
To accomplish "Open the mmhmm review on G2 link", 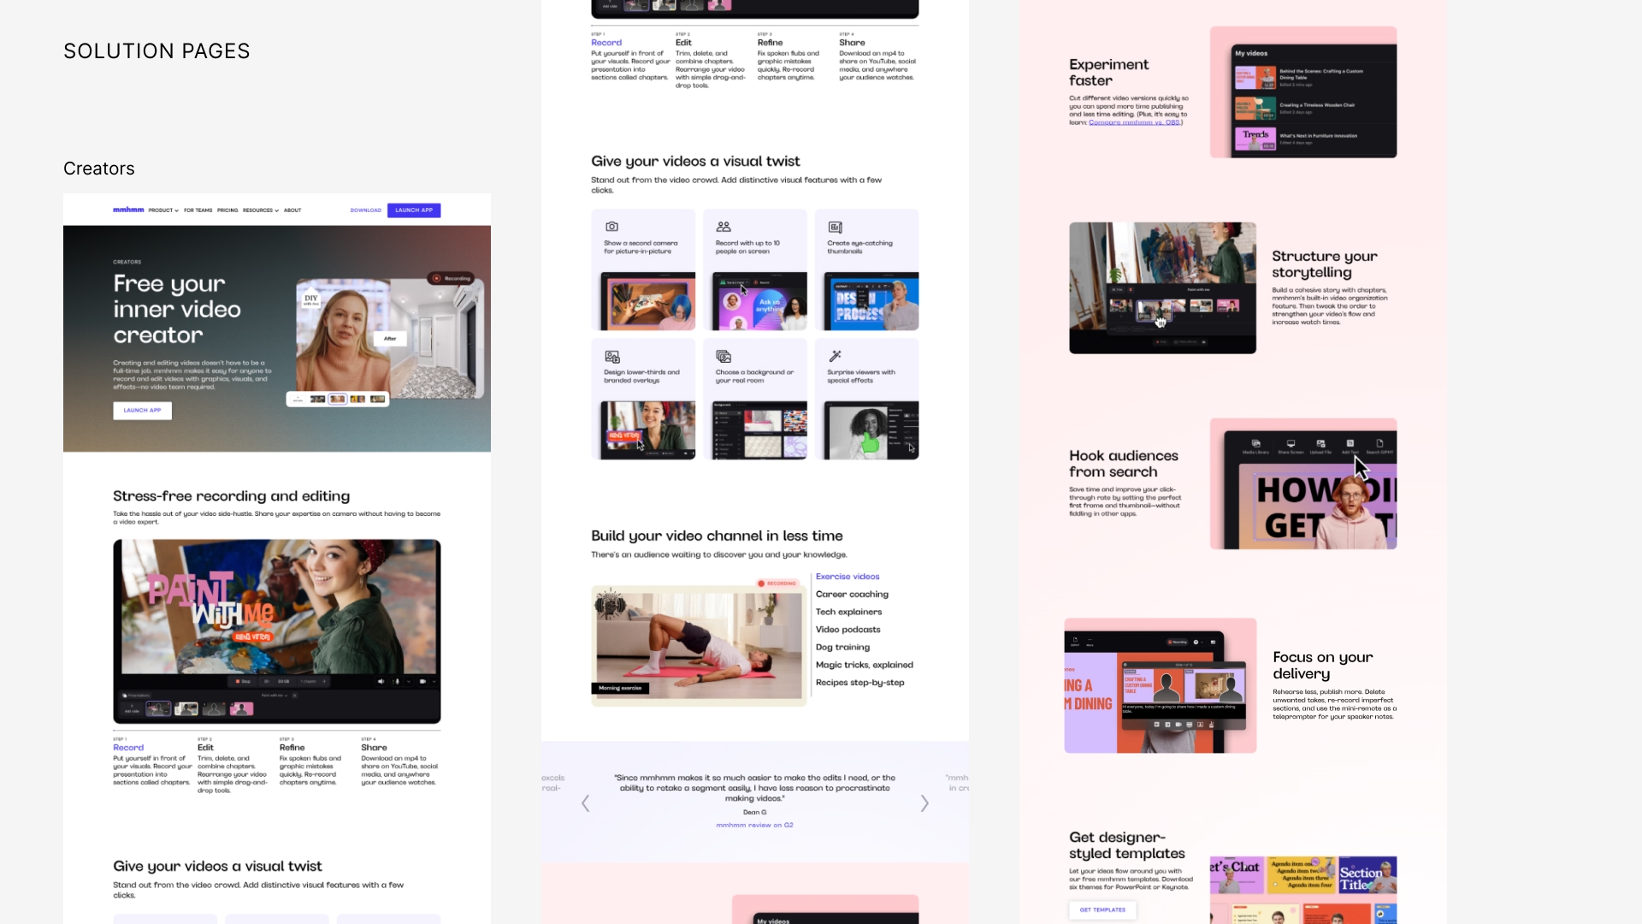I will click(x=754, y=826).
